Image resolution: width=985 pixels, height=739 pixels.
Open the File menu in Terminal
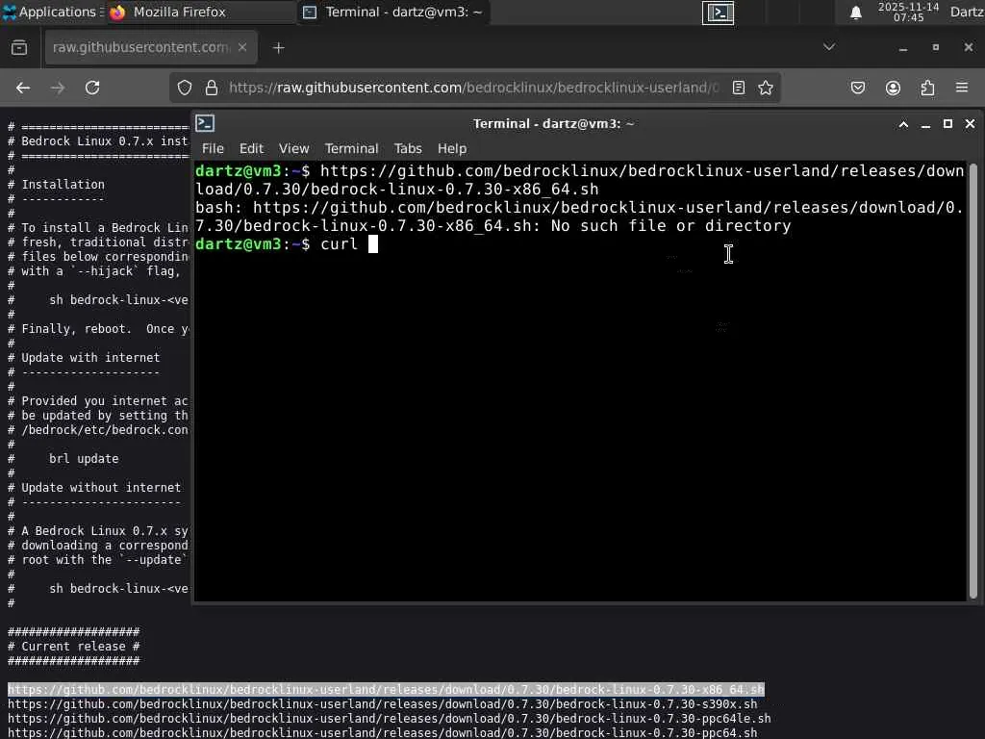click(213, 149)
